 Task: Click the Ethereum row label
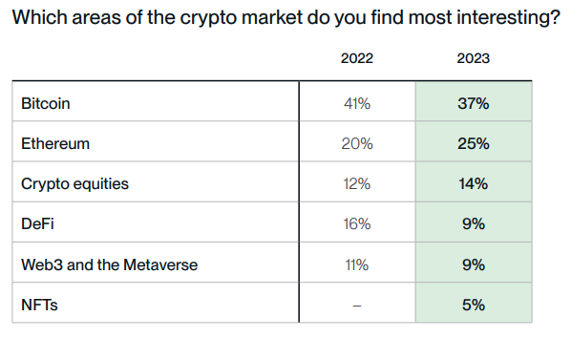55,143
